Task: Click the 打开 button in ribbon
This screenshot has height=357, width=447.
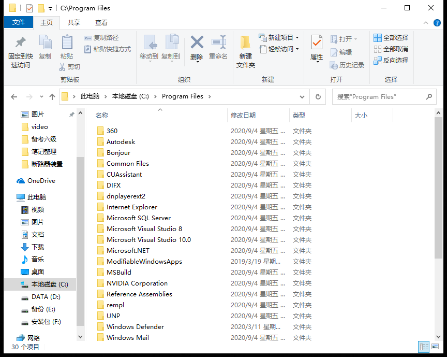Action: [x=344, y=39]
